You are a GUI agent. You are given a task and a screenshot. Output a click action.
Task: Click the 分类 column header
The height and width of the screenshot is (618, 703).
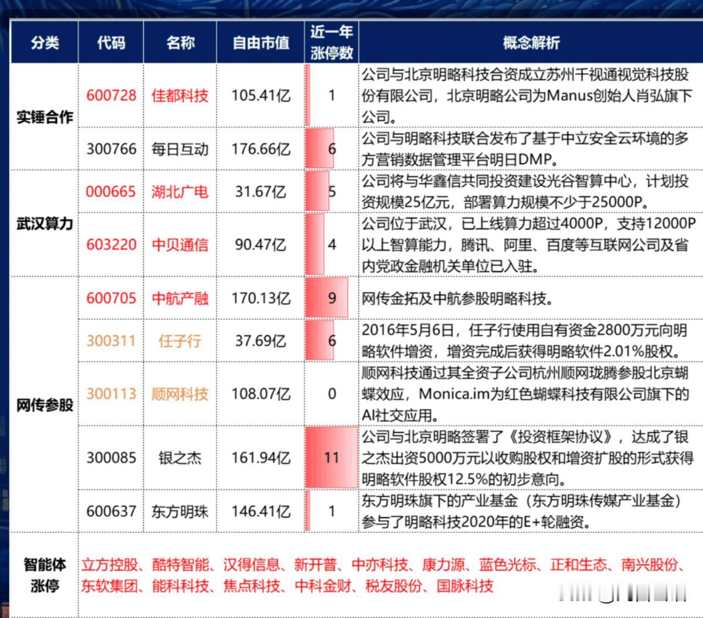(45, 43)
